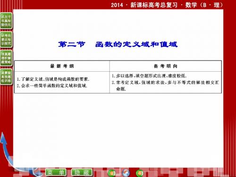Click the 数学（B·理） text in header
Image resolution: width=236 pixels, height=177 pixels.
[204, 5]
